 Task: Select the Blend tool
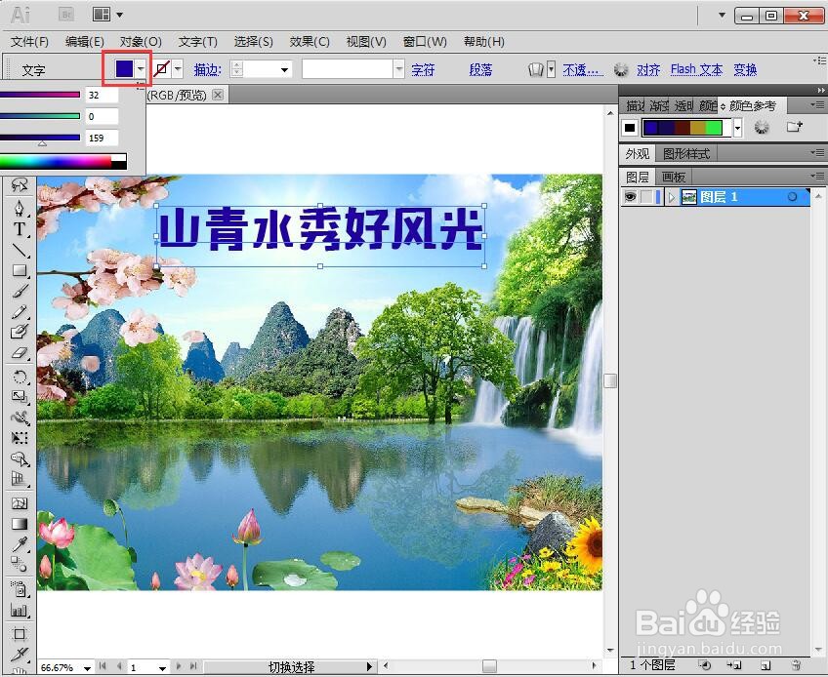[20, 565]
